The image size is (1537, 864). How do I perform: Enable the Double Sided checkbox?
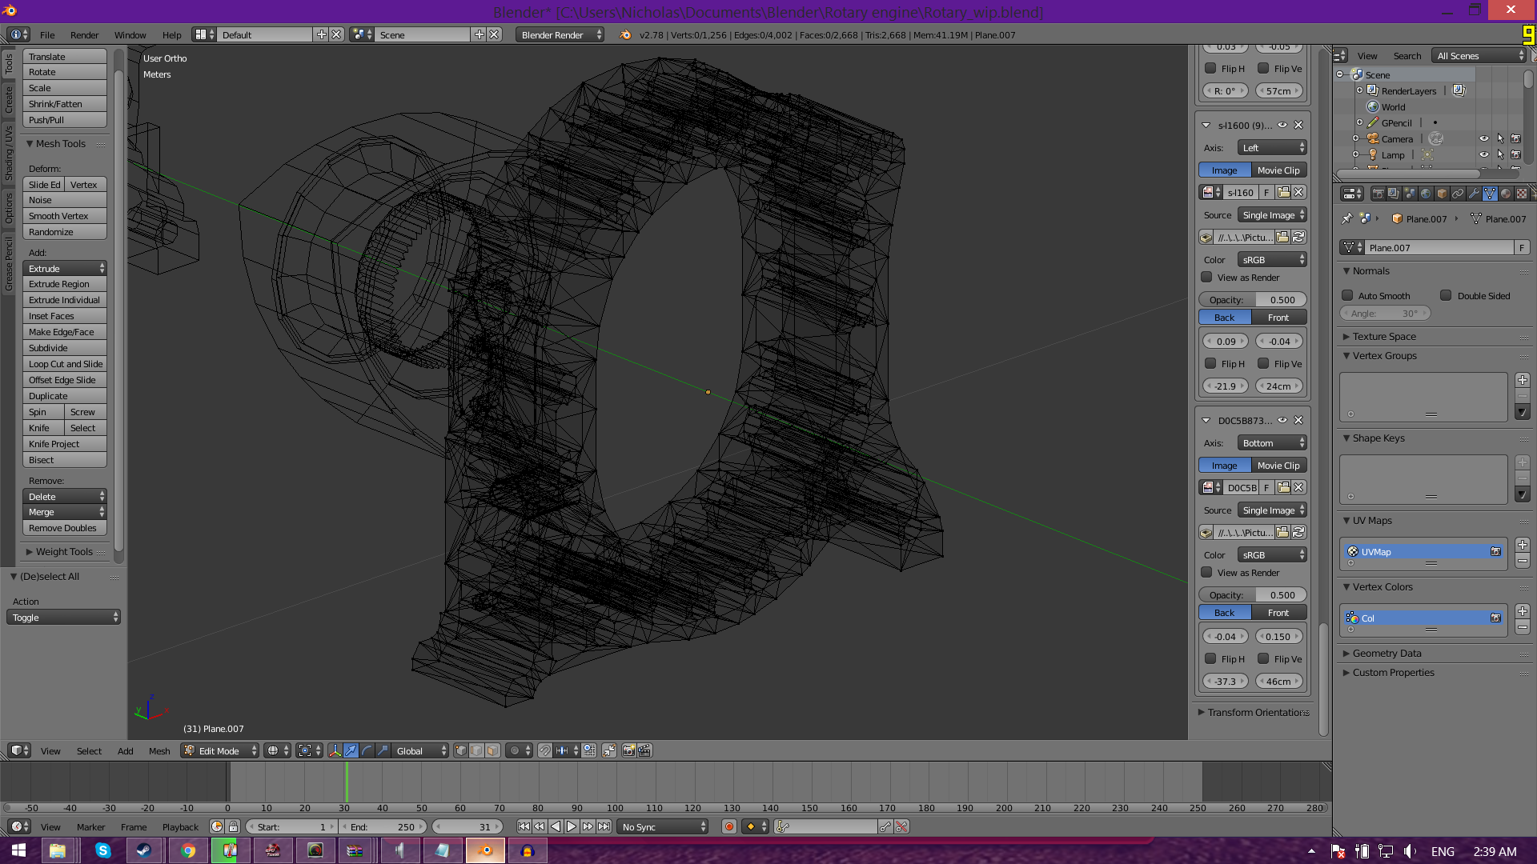[x=1446, y=296]
